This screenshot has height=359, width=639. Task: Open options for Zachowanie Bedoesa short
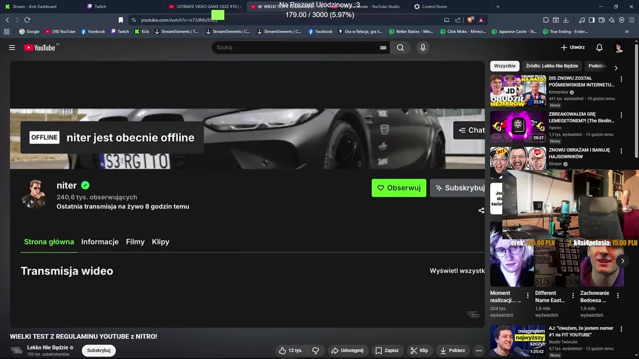tap(618, 296)
